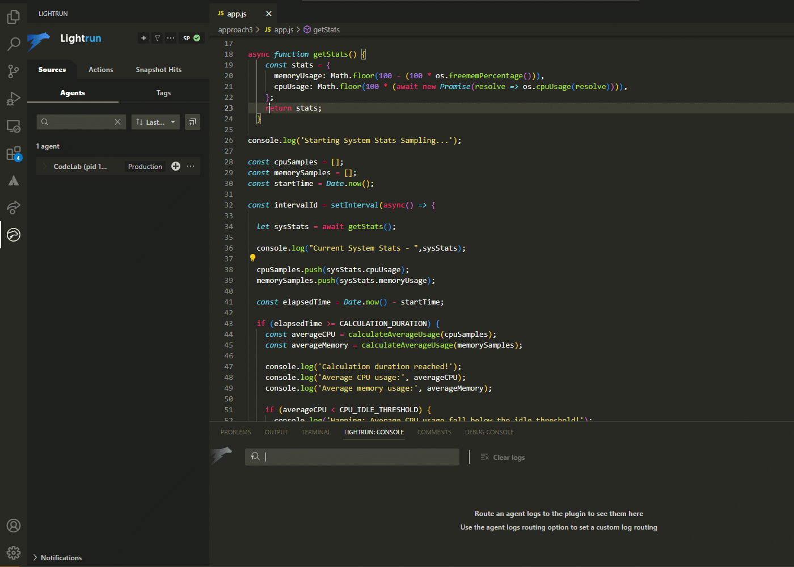Open Remote Explorer view

coord(13,126)
